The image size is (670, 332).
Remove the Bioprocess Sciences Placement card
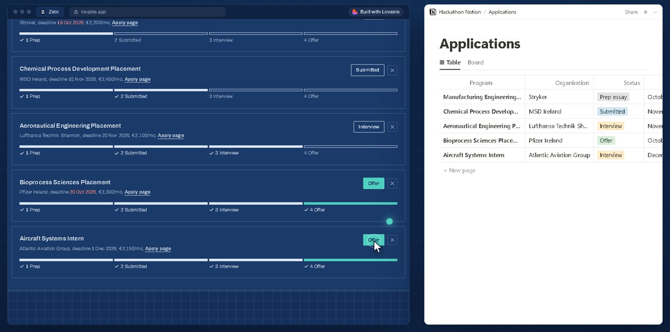point(392,183)
